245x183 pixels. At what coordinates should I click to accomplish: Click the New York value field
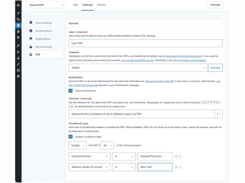[x=155, y=167]
